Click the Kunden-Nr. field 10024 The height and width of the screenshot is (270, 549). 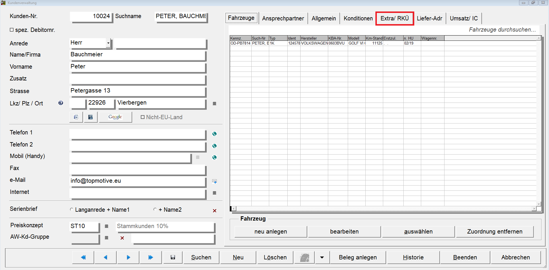click(x=91, y=17)
